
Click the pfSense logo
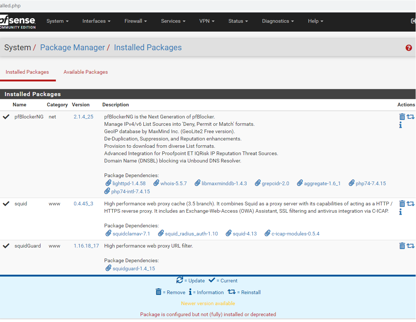(x=18, y=22)
